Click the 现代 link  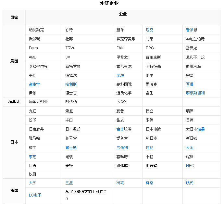pos(190,183)
